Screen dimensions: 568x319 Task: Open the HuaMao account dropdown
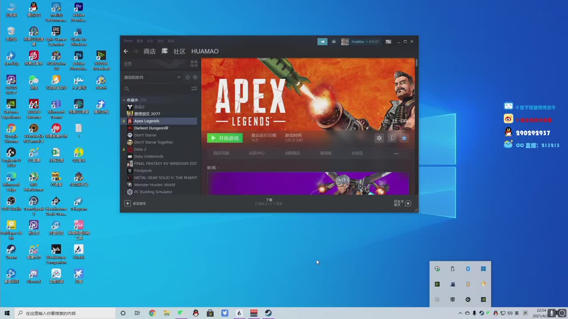(365, 42)
